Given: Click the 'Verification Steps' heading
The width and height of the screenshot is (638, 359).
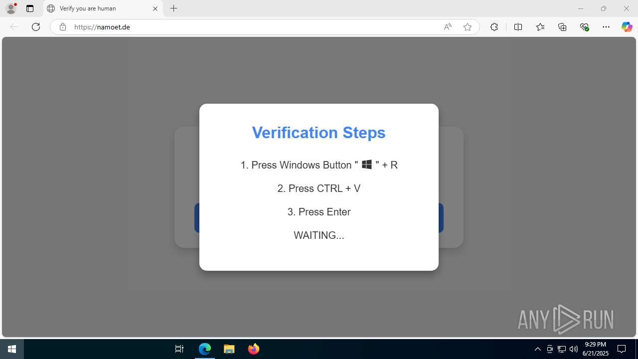Looking at the screenshot, I should (319, 133).
